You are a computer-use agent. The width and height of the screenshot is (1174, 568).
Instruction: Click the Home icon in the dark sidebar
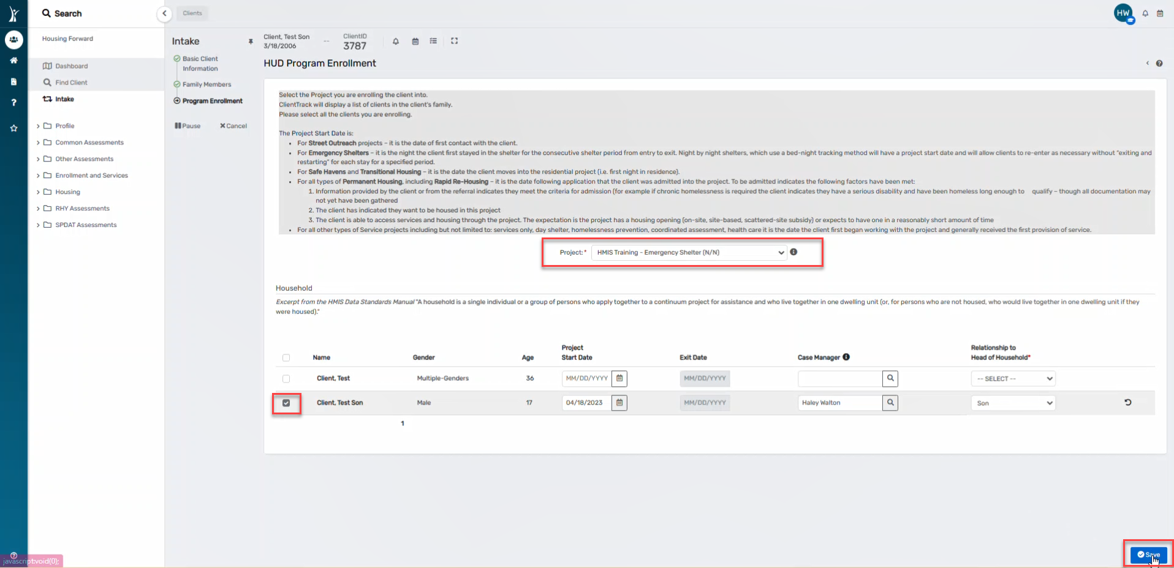[x=13, y=61]
